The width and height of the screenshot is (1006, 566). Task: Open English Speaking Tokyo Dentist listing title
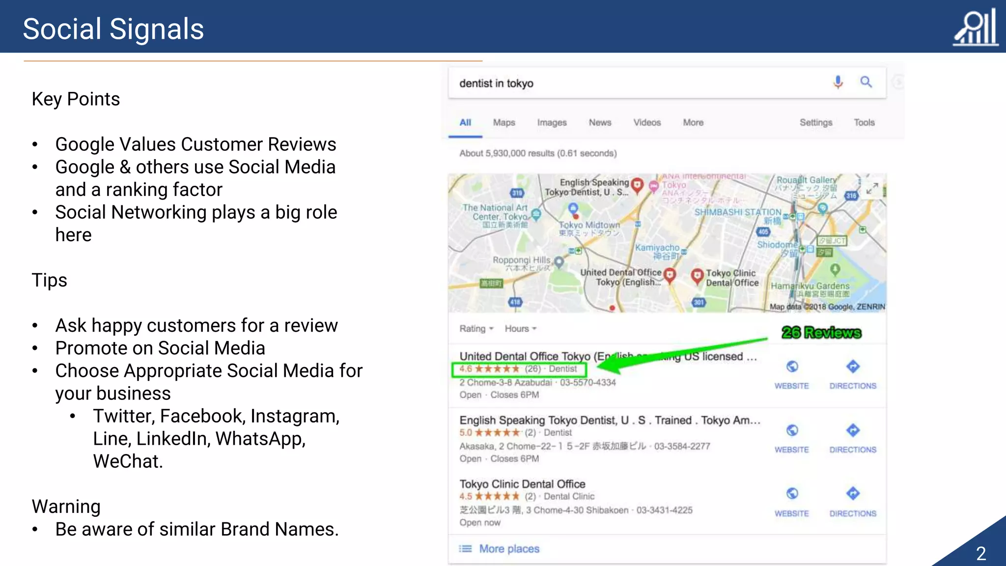[x=610, y=420]
